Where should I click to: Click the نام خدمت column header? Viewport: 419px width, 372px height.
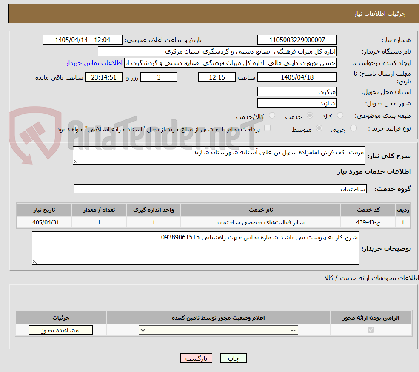click(261, 210)
